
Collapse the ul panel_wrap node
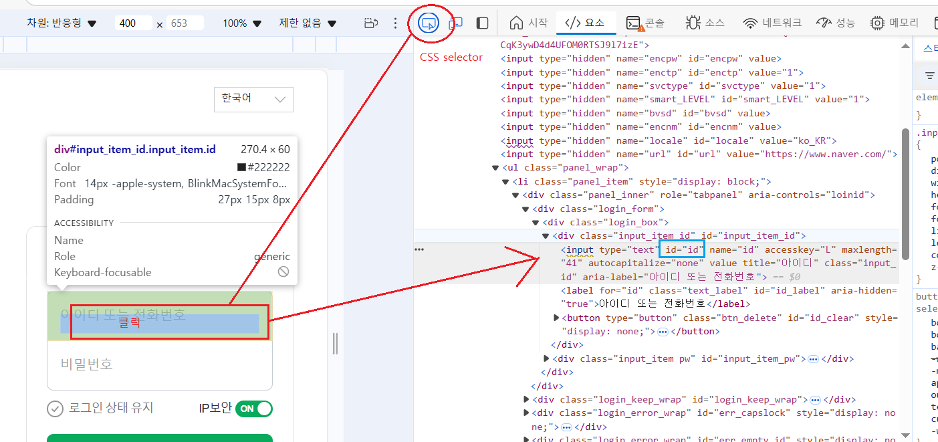coord(495,168)
